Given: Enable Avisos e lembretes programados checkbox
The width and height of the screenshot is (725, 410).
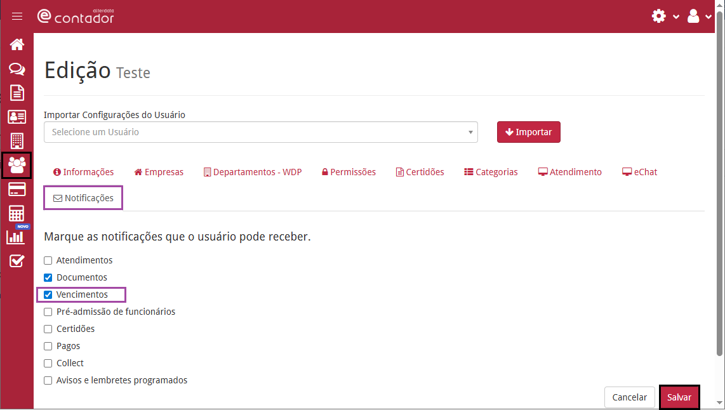Looking at the screenshot, I should click(48, 380).
